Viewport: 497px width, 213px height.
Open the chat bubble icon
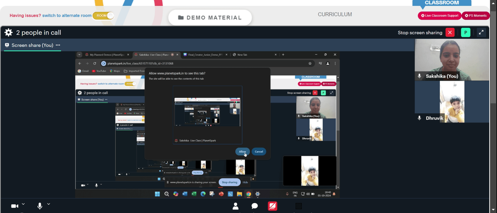254,206
